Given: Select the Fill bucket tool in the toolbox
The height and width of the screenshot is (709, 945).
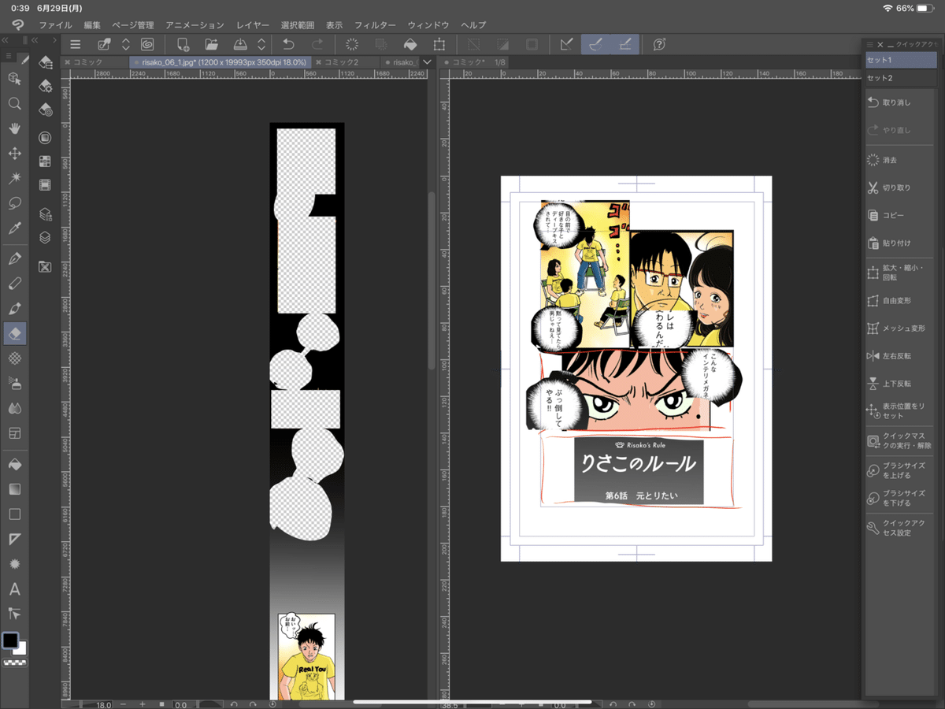Looking at the screenshot, I should point(14,464).
